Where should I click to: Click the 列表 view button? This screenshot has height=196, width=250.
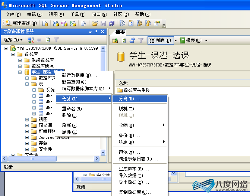[161, 40]
